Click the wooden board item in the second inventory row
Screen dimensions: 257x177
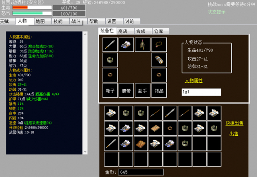tap(155, 128)
